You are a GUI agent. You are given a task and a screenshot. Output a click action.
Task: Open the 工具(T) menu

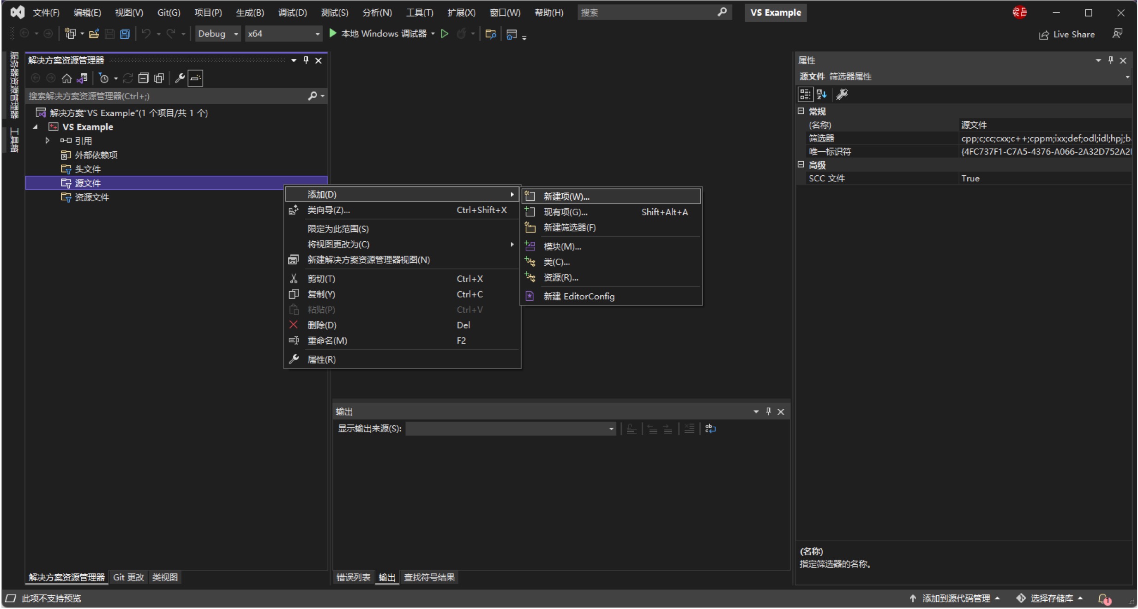point(420,12)
